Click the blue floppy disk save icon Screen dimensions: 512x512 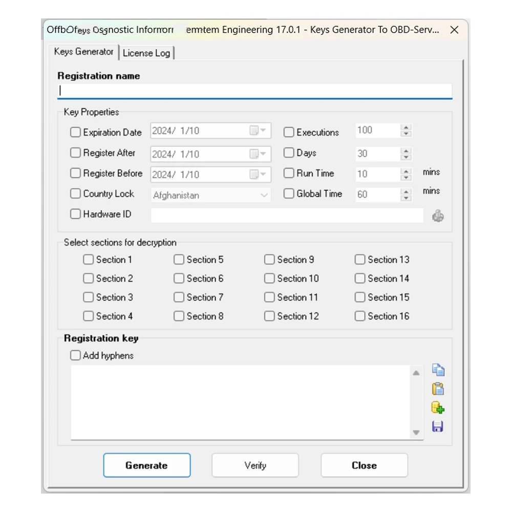(x=438, y=426)
